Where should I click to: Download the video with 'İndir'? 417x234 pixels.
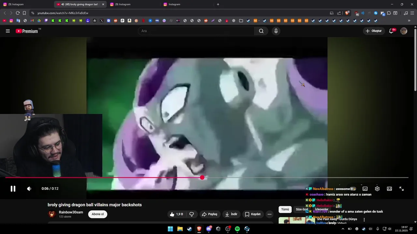[231, 214]
